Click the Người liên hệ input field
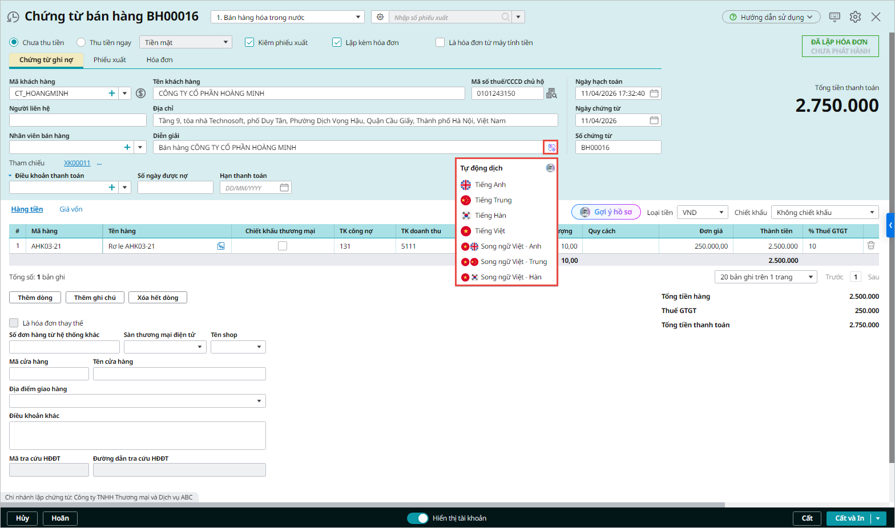The width and height of the screenshot is (895, 528). tap(78, 120)
